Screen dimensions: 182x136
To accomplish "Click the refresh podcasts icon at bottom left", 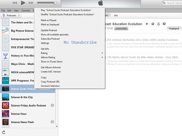I will 4,132.
